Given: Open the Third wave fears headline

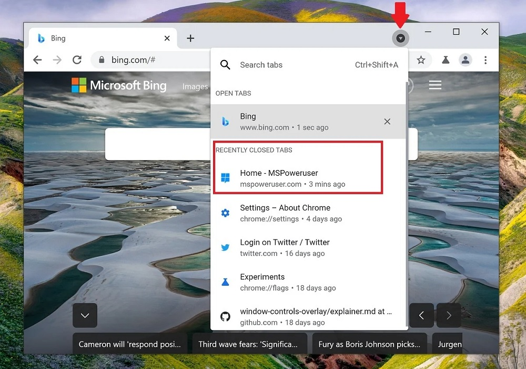Looking at the screenshot, I should click(249, 344).
